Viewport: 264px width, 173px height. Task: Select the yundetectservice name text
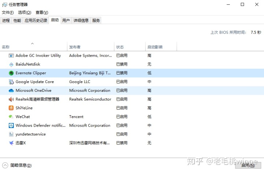point(31,134)
